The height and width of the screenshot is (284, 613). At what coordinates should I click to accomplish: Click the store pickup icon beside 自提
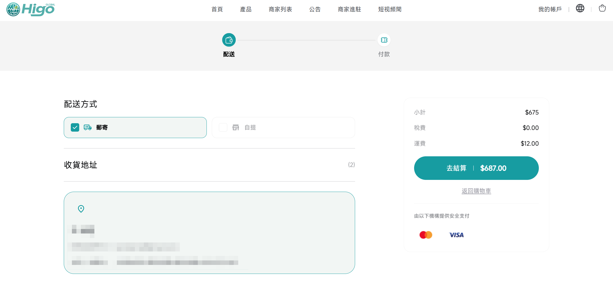[x=236, y=127]
